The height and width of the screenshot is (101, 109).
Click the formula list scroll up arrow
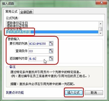(x=101, y=24)
